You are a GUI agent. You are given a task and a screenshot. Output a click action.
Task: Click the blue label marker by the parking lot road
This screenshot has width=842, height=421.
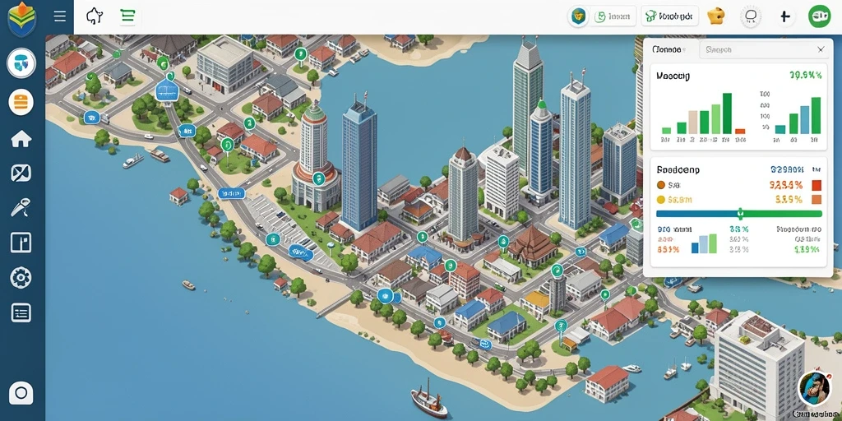point(231,193)
